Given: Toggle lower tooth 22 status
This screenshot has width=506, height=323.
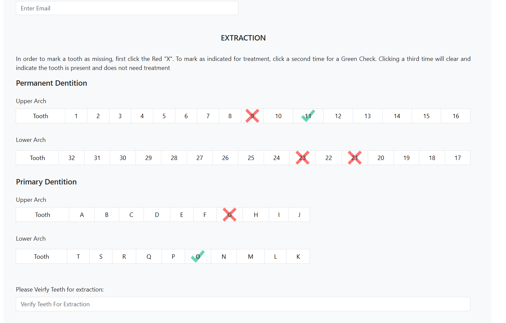Looking at the screenshot, I should [329, 158].
